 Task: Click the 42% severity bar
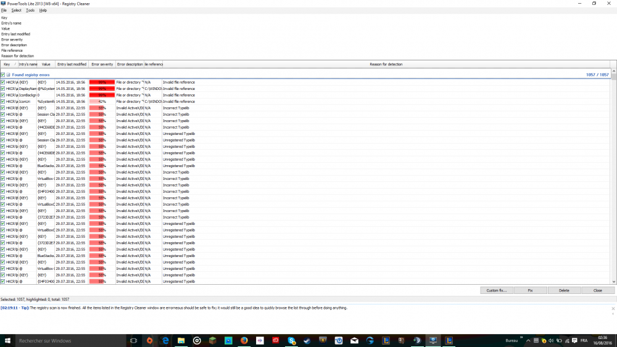(102, 101)
